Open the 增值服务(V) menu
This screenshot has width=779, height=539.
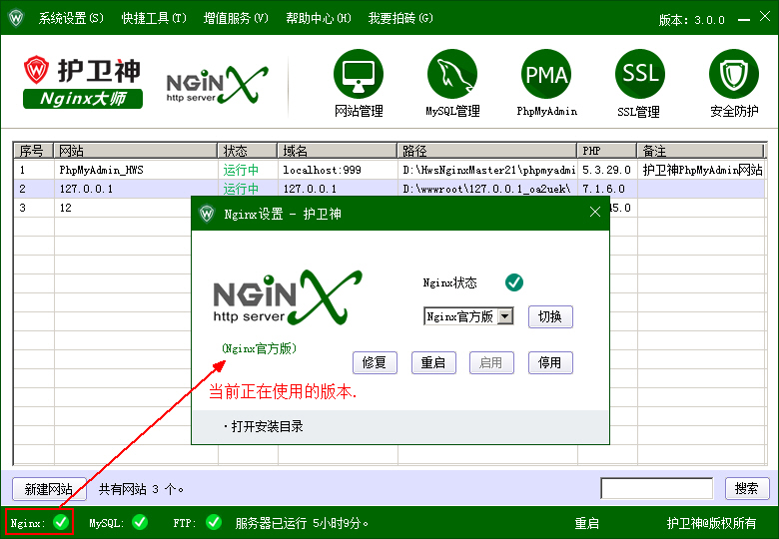tap(236, 19)
